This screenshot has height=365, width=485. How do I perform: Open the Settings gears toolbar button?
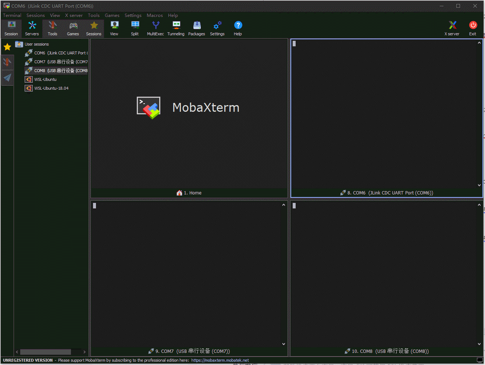click(x=217, y=29)
